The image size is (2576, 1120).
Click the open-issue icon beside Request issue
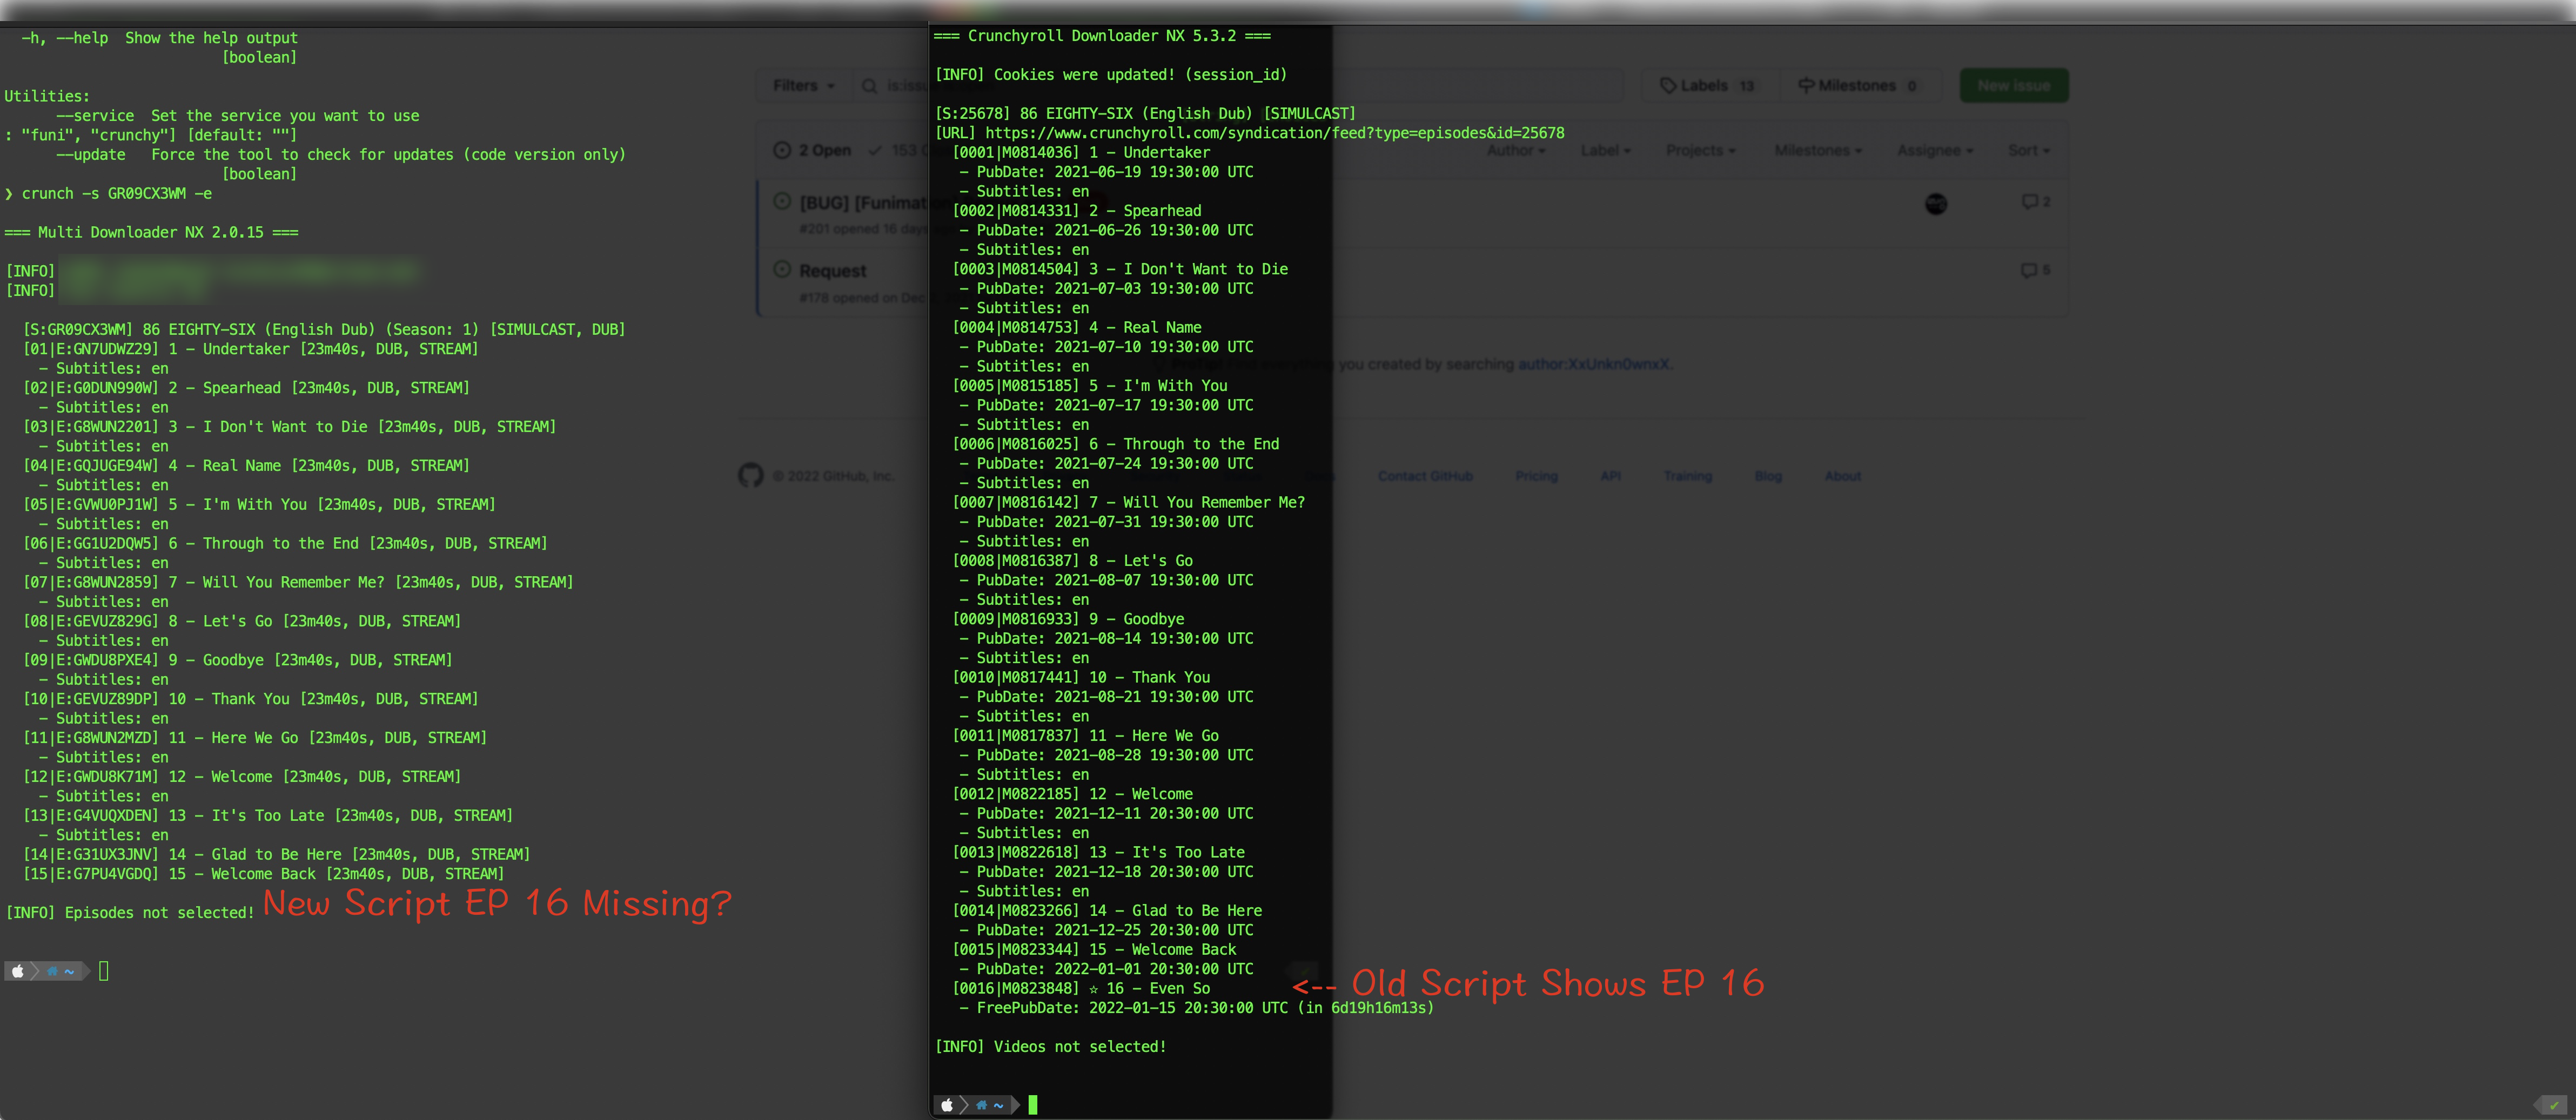click(x=782, y=270)
